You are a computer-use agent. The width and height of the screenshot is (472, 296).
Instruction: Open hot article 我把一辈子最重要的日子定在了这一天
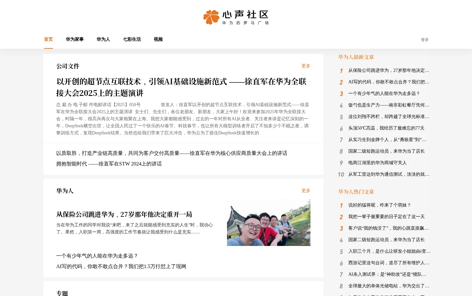pos(387,217)
